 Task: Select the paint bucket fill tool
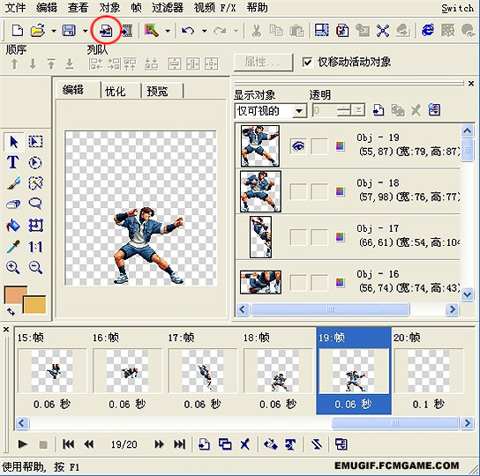pyautogui.click(x=13, y=226)
